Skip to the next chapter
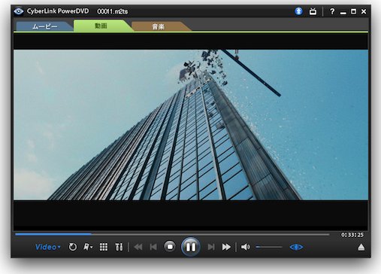The height and width of the screenshot is (274, 381). [x=211, y=247]
